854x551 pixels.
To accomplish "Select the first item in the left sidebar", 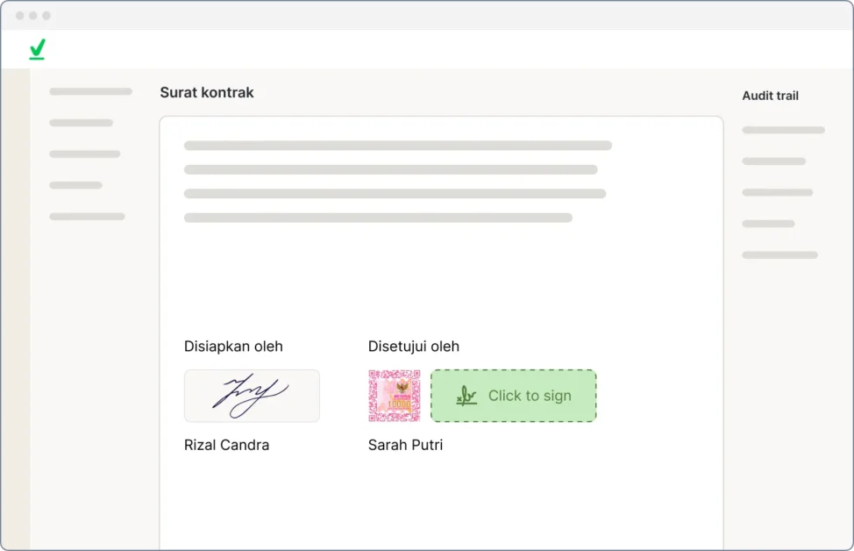I will [x=90, y=91].
